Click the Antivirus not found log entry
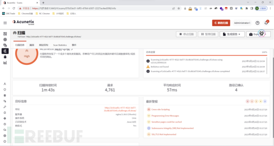Viewport: 274px width, 146px height. click(160, 66)
